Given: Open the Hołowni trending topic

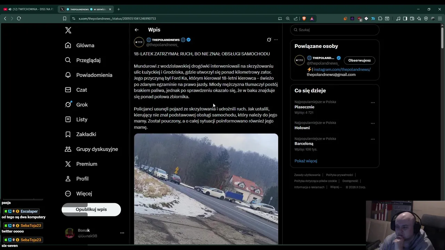Looking at the screenshot, I should (x=302, y=128).
